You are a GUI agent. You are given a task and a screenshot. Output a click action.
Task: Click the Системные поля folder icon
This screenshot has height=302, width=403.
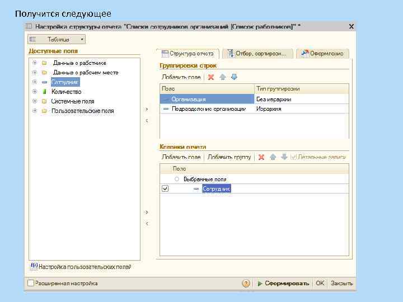[44, 101]
